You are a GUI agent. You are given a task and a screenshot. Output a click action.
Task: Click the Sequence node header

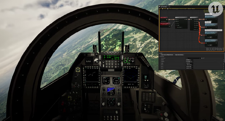tap(194, 18)
